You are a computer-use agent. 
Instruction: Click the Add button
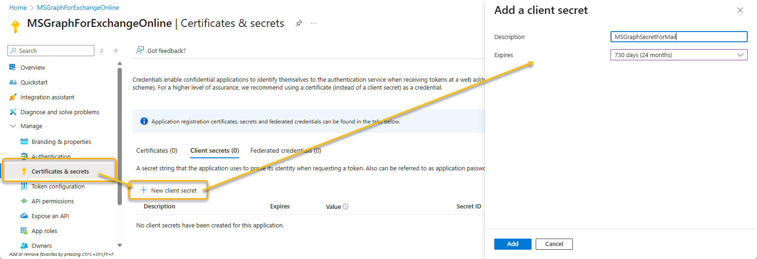(512, 244)
